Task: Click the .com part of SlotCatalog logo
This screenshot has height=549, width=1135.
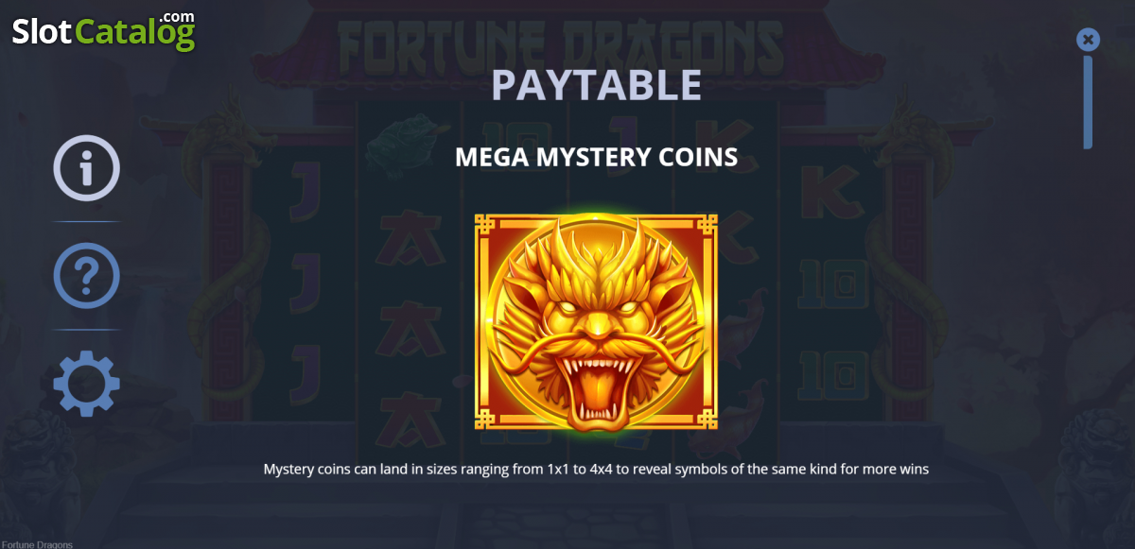Action: pos(176,17)
